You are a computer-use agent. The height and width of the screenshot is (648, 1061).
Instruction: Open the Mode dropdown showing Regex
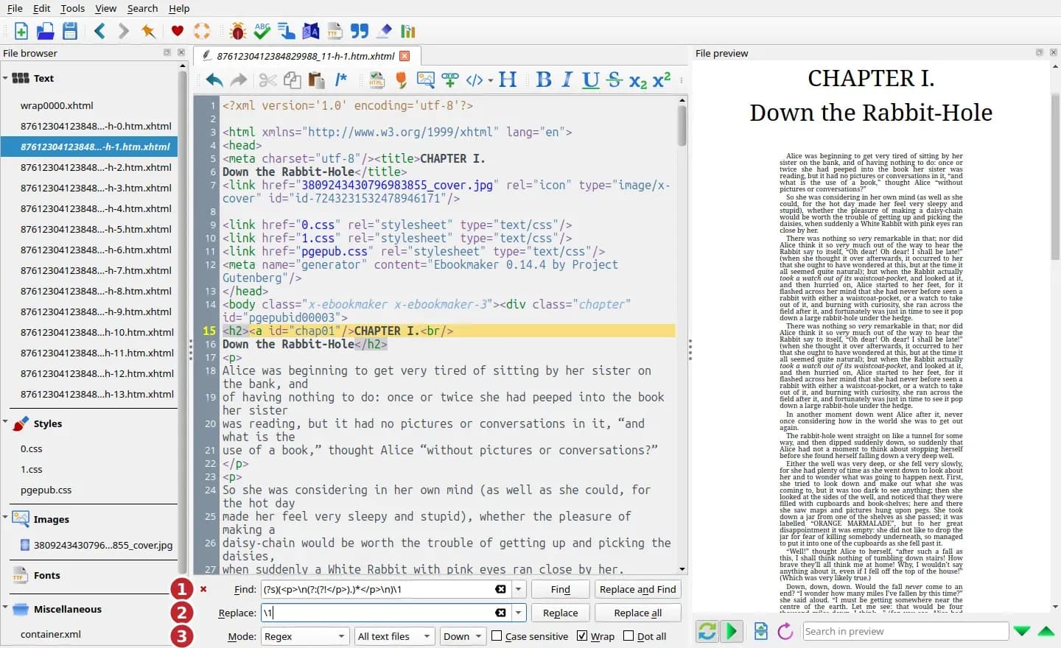pyautogui.click(x=304, y=636)
